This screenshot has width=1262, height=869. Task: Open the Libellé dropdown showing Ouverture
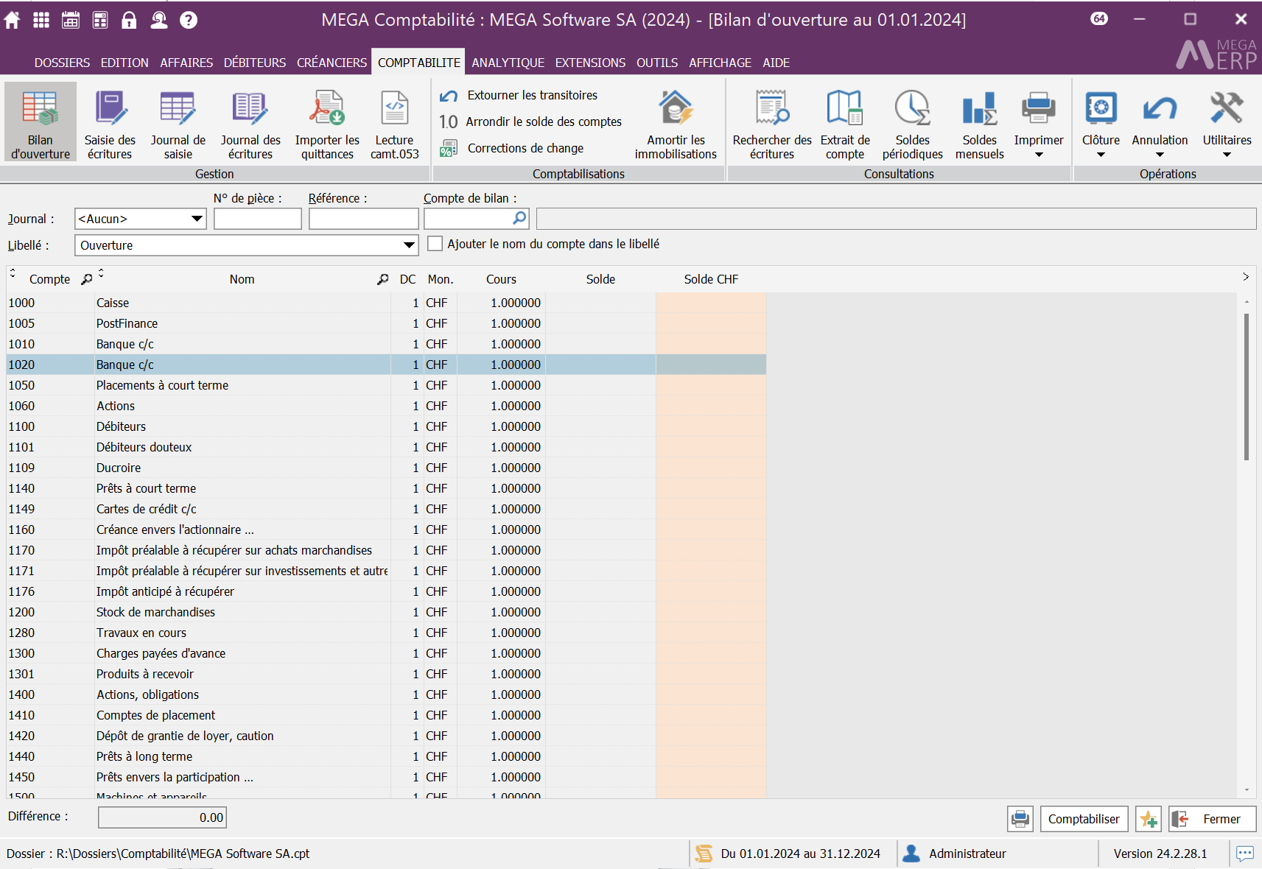247,245
